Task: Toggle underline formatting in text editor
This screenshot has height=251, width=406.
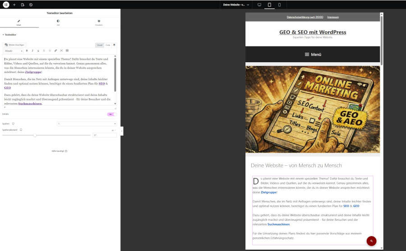Action: click(x=38, y=51)
